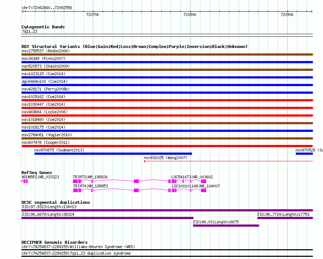Select duplication %ID:96.6679|Length:38324 label
This screenshot has height=259, width=323.
point(48,214)
